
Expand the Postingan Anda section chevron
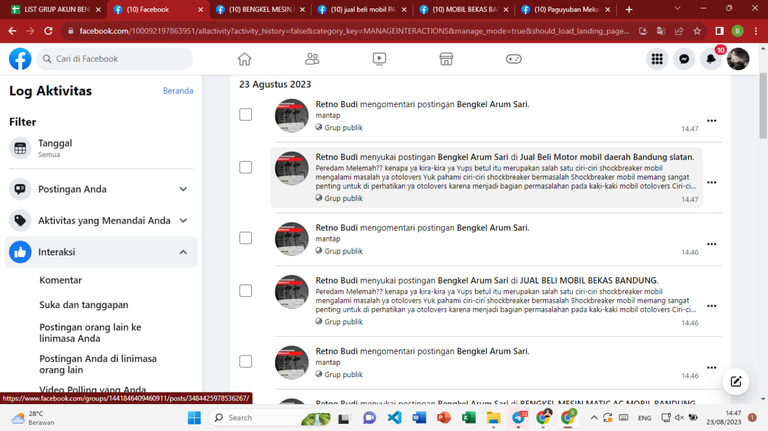[184, 189]
